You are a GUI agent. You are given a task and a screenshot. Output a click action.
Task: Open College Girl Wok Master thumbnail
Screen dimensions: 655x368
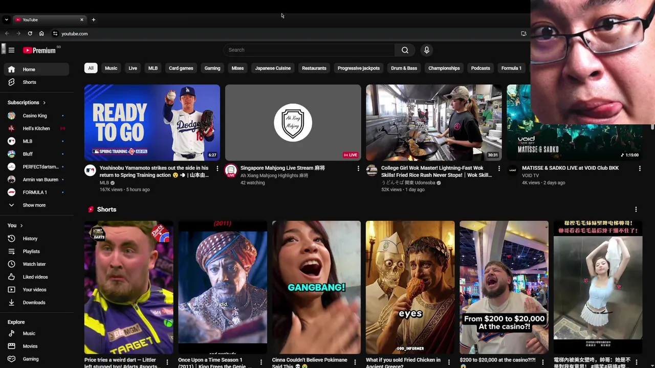click(433, 123)
